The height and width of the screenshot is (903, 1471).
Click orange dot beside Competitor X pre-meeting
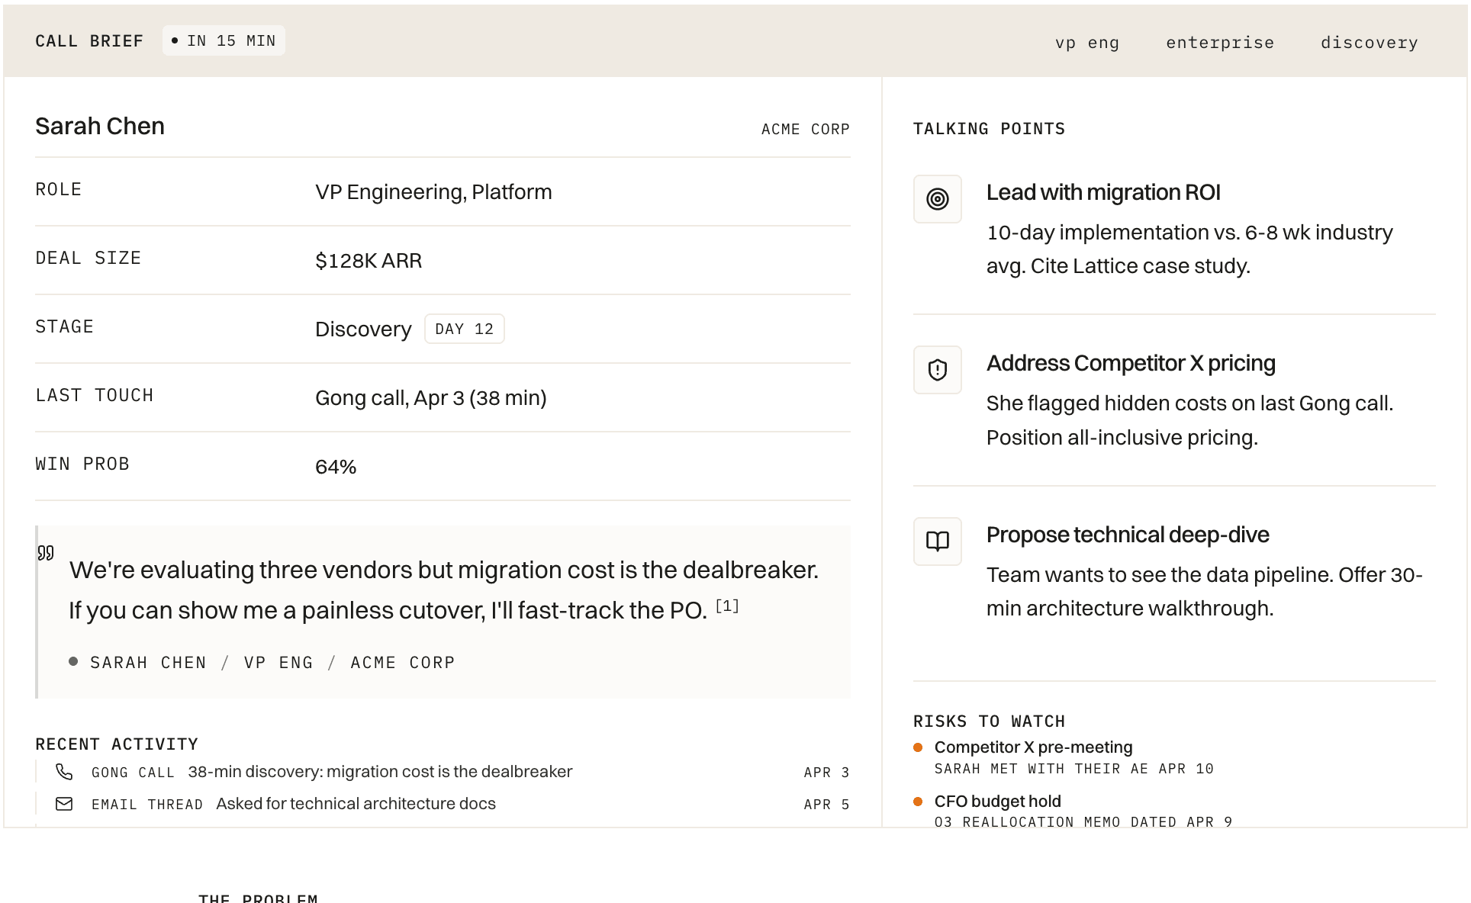point(919,747)
